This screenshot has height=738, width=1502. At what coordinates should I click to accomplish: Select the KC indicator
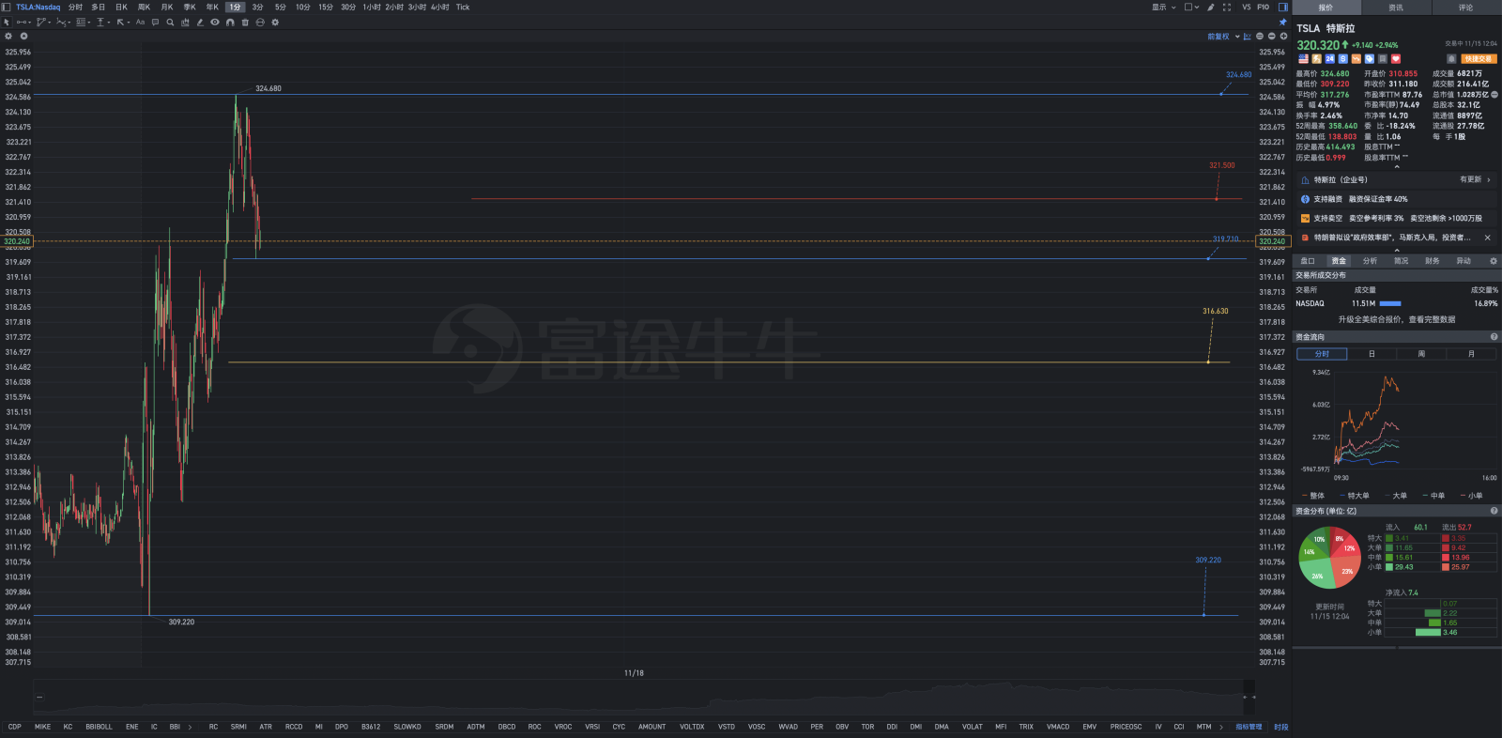(68, 727)
